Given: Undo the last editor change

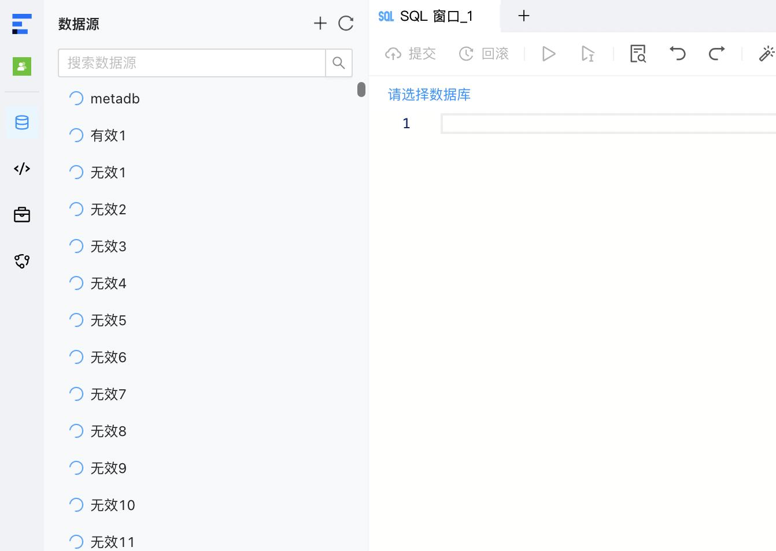Looking at the screenshot, I should coord(677,53).
